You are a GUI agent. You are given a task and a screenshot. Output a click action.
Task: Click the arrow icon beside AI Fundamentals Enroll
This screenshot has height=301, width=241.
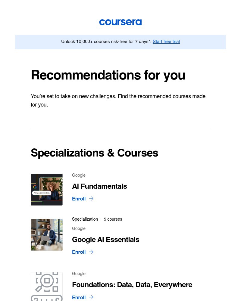91,198
